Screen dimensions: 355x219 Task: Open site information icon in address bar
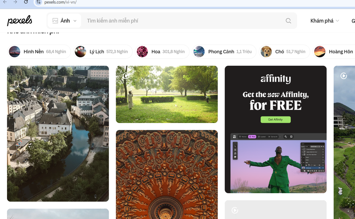39,2
